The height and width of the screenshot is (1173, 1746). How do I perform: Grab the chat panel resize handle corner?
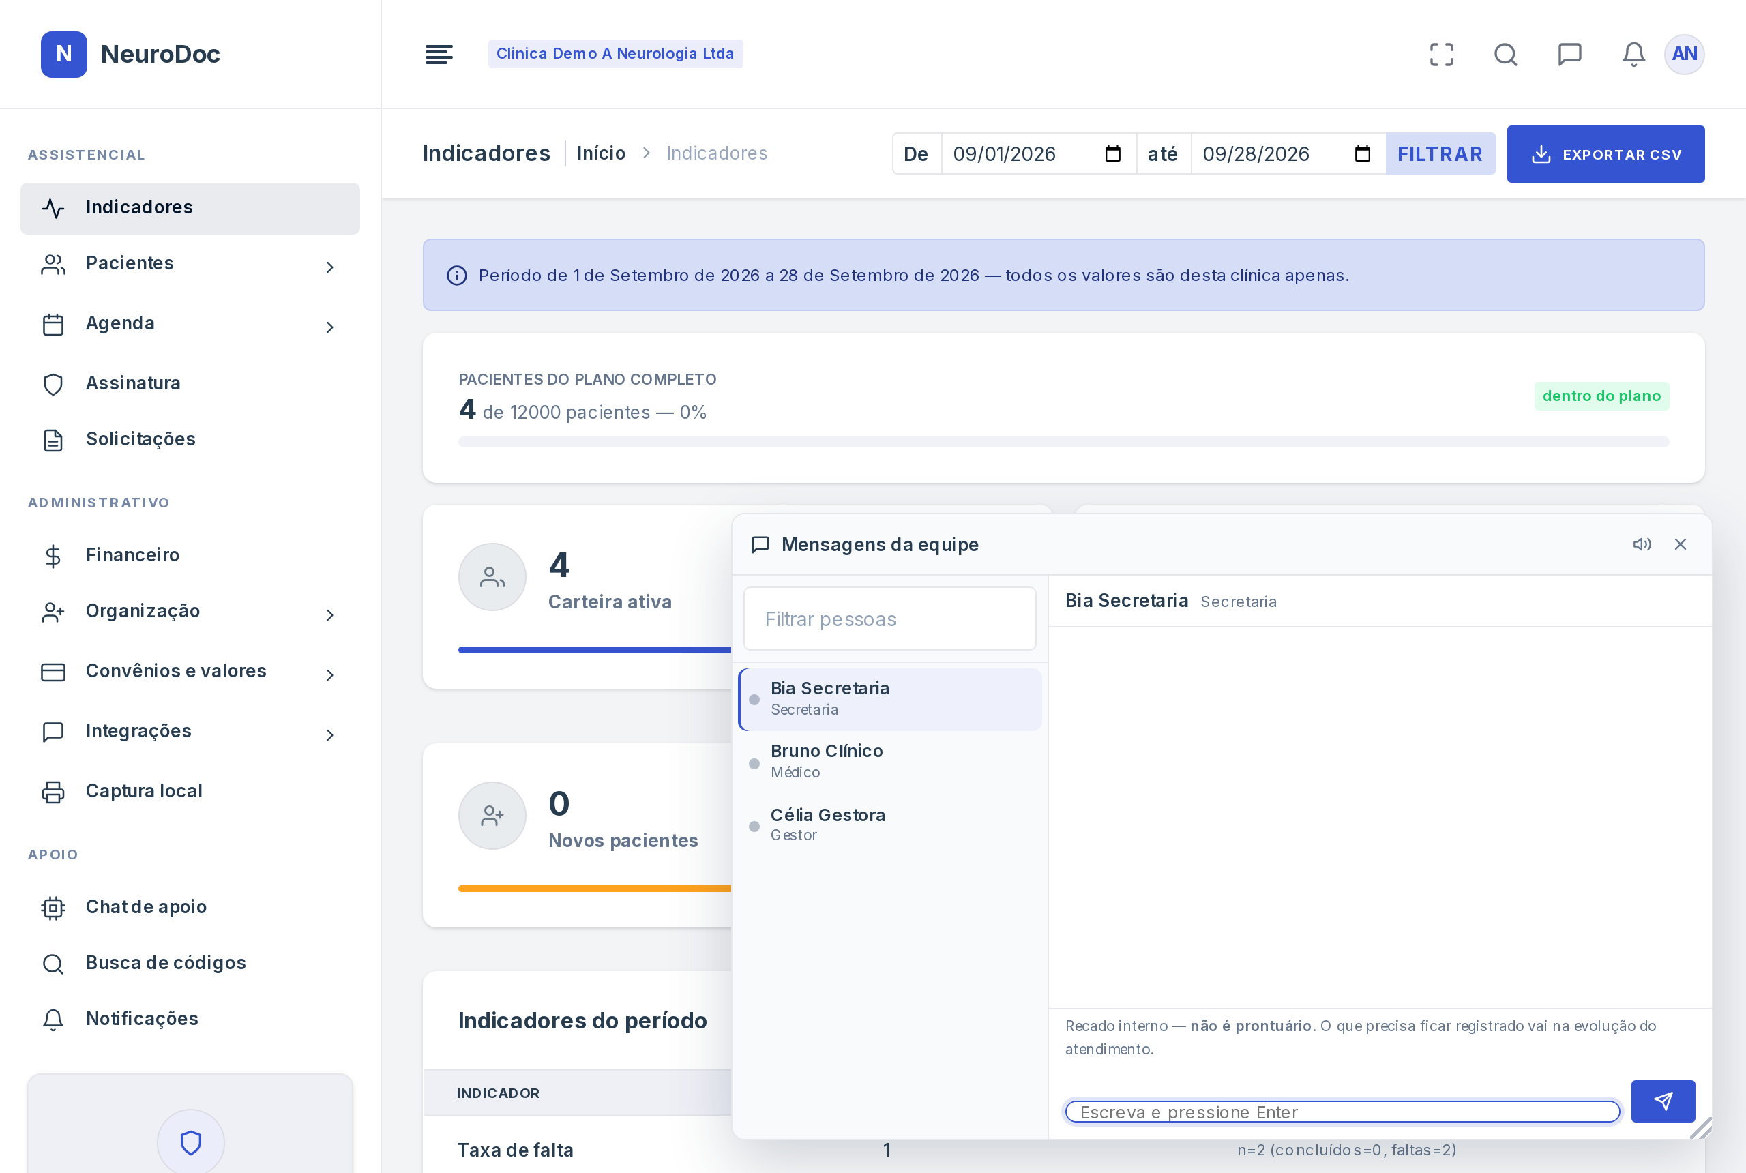[1700, 1127]
